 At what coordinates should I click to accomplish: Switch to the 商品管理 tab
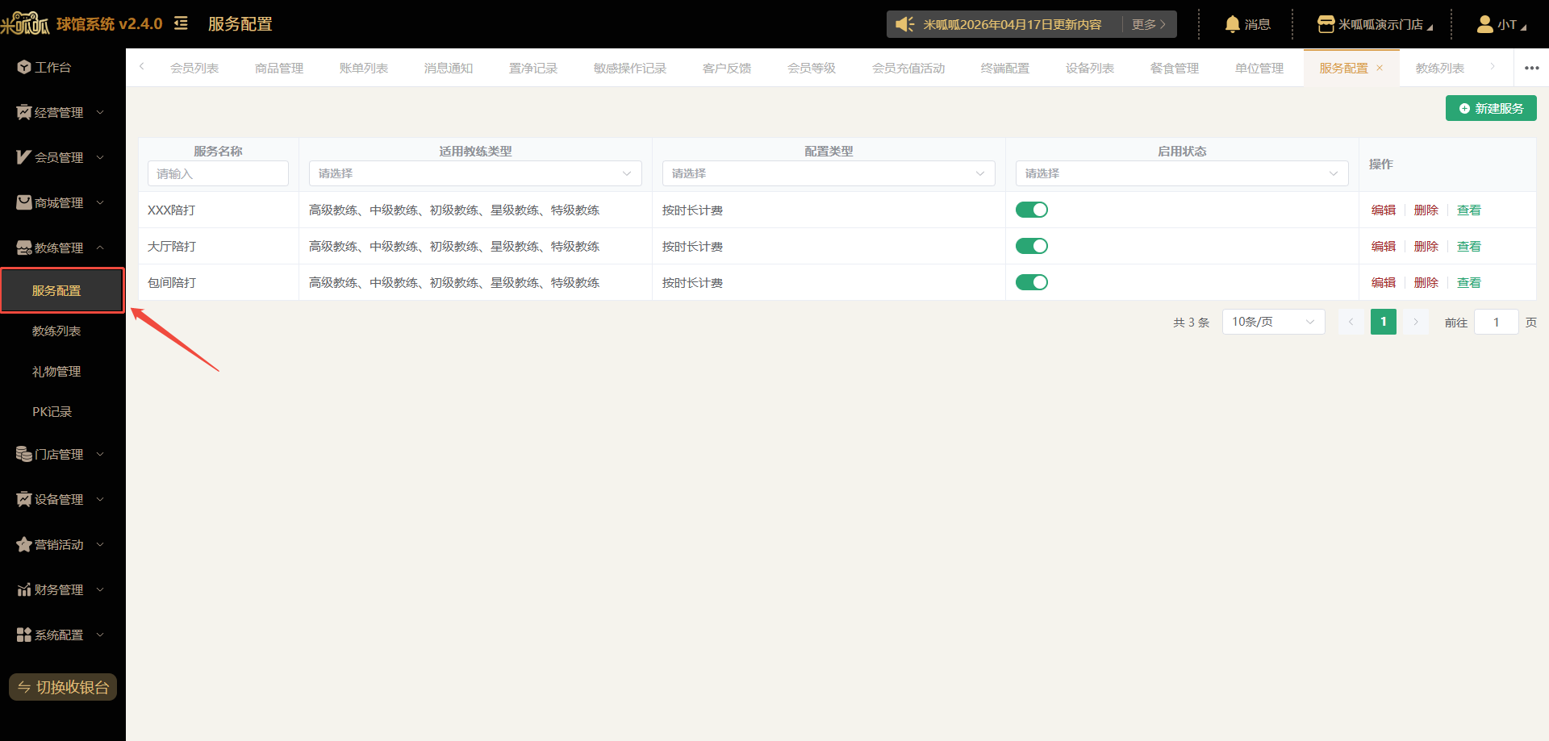pos(279,68)
